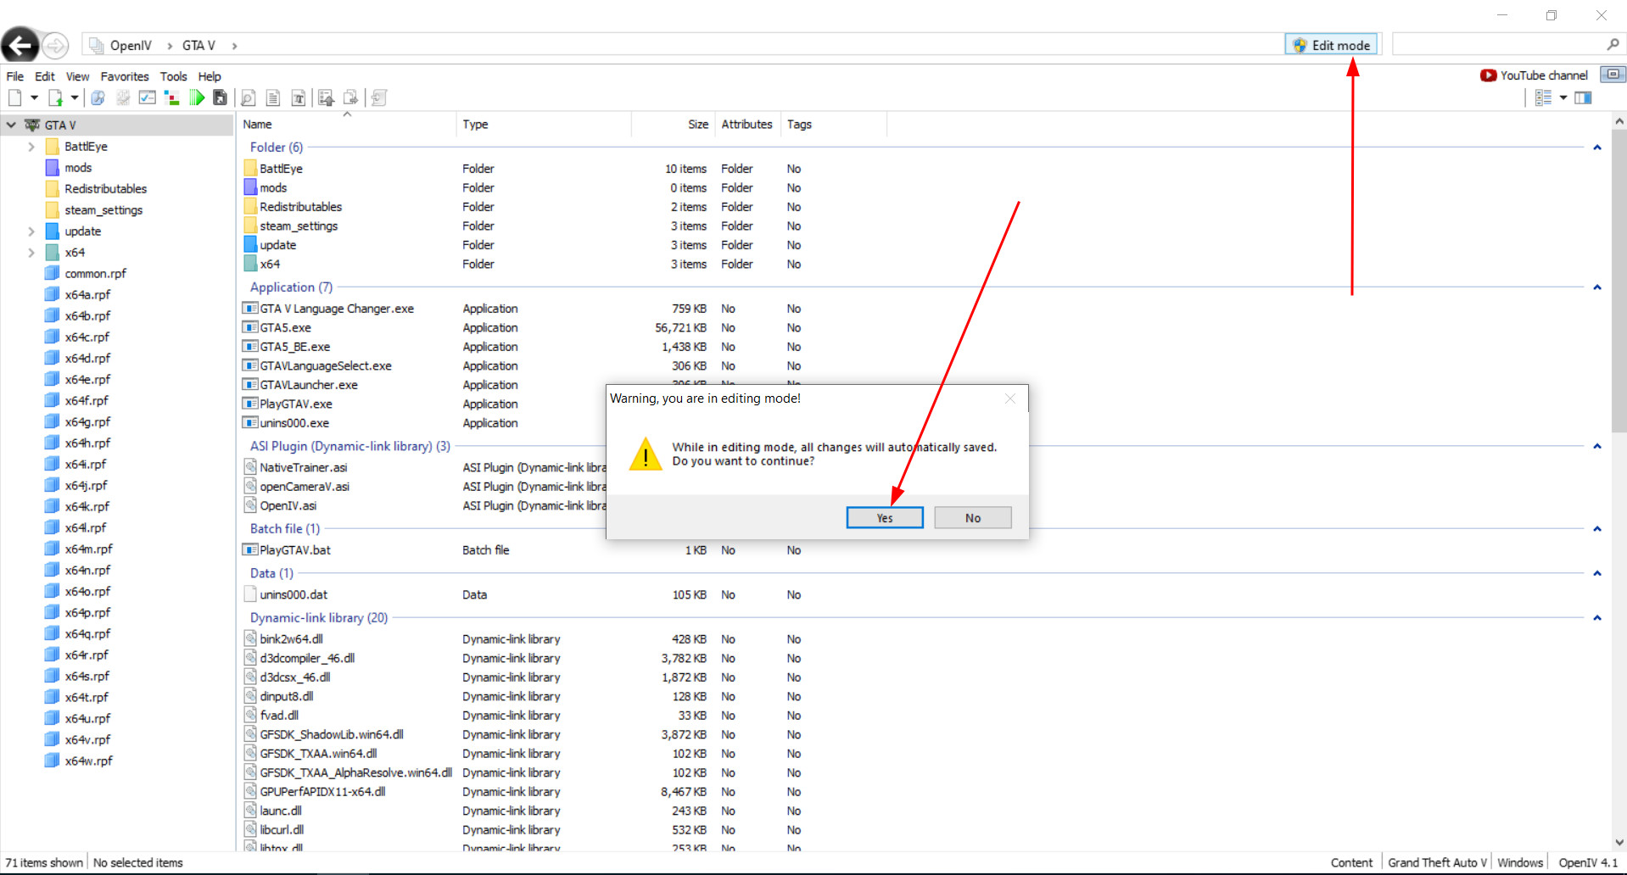
Task: Close the editing mode warning dialog
Action: click(x=1010, y=398)
